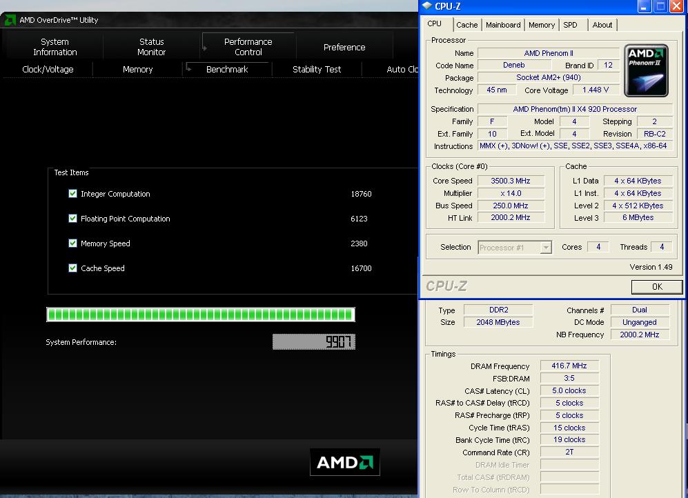Click the Core Speed value 3500.3 MHz
This screenshot has width=688, height=498.
(511, 181)
